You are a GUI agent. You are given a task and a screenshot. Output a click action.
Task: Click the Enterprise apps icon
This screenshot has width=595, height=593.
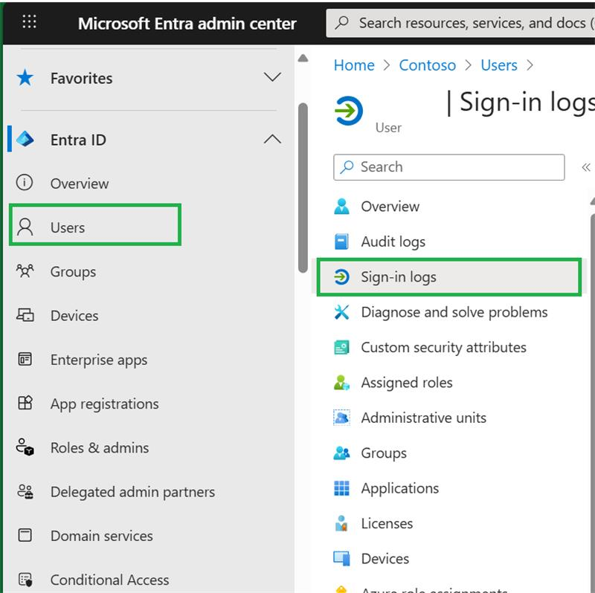pyautogui.click(x=25, y=359)
